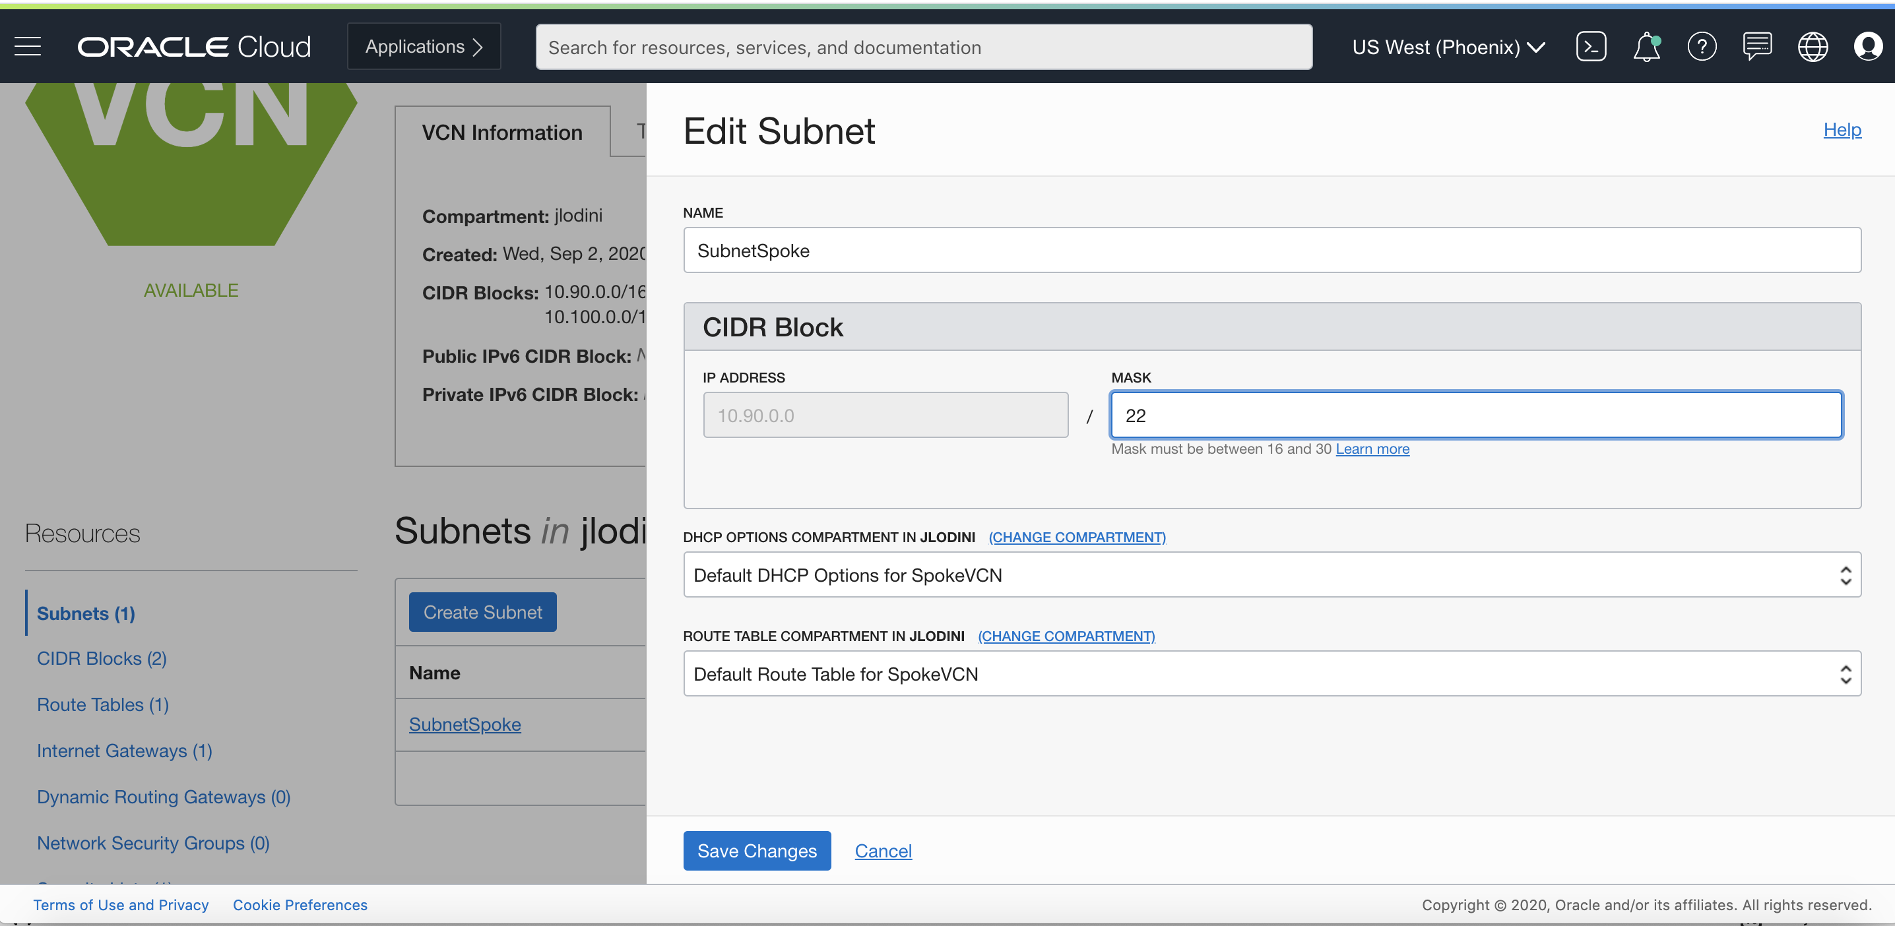Click into the Mask input field
Screen dimensions: 1895x926
[1476, 416]
